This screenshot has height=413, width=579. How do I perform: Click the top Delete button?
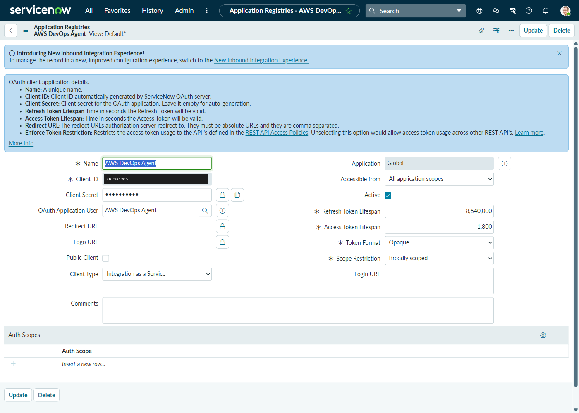point(562,31)
